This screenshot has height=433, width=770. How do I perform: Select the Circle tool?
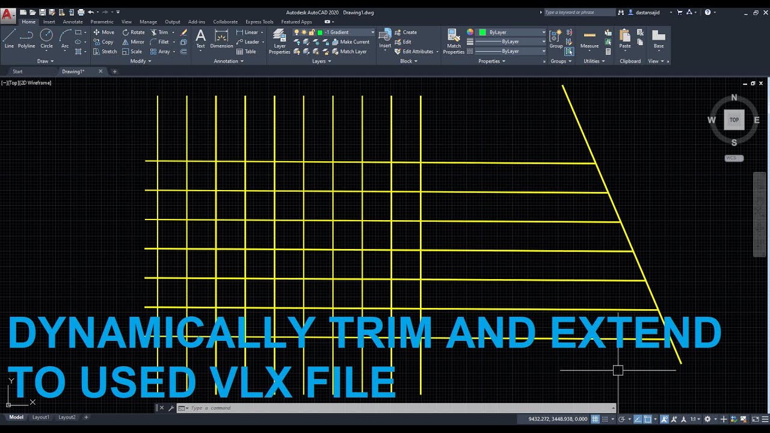pos(46,38)
